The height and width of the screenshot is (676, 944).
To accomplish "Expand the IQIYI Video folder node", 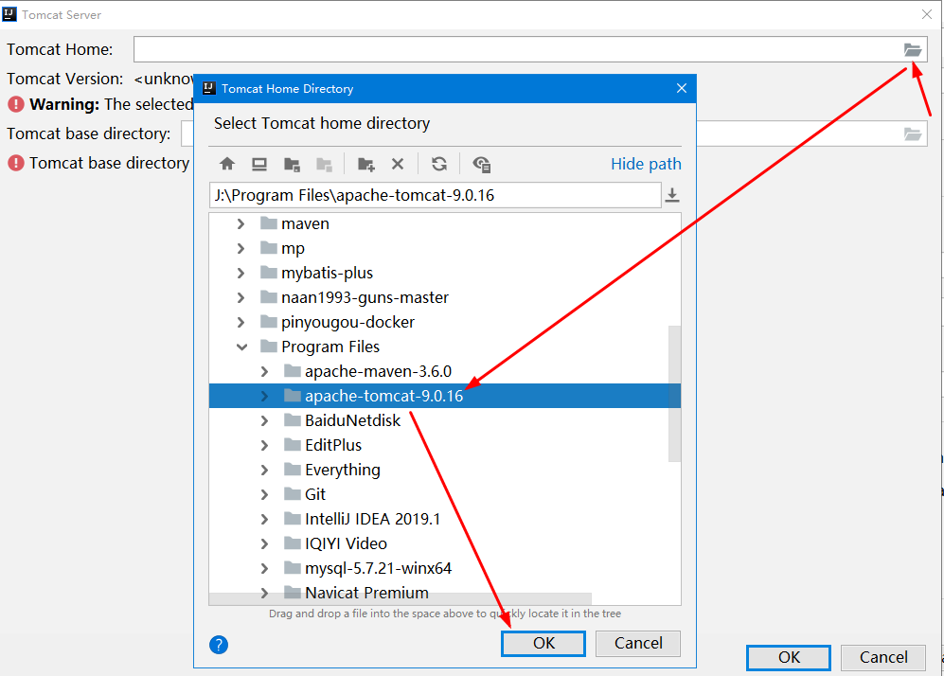I will tap(264, 544).
